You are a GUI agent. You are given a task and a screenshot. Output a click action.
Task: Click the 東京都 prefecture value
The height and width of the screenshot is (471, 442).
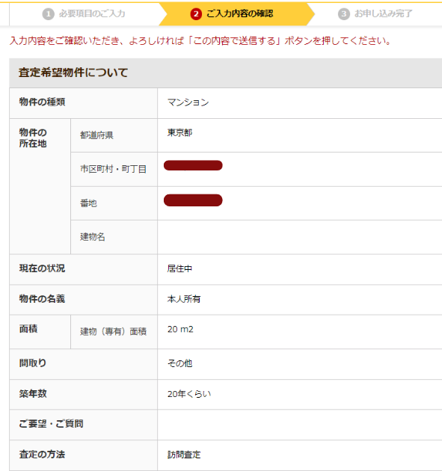point(179,132)
